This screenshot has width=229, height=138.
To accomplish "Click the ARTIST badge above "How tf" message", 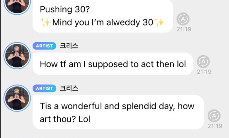I will coord(44,46).
